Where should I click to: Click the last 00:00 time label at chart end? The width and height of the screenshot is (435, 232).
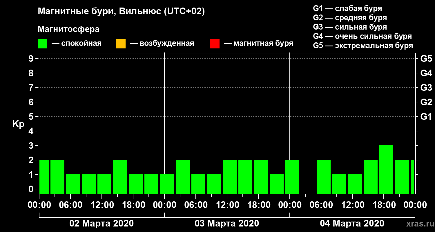pyautogui.click(x=415, y=205)
